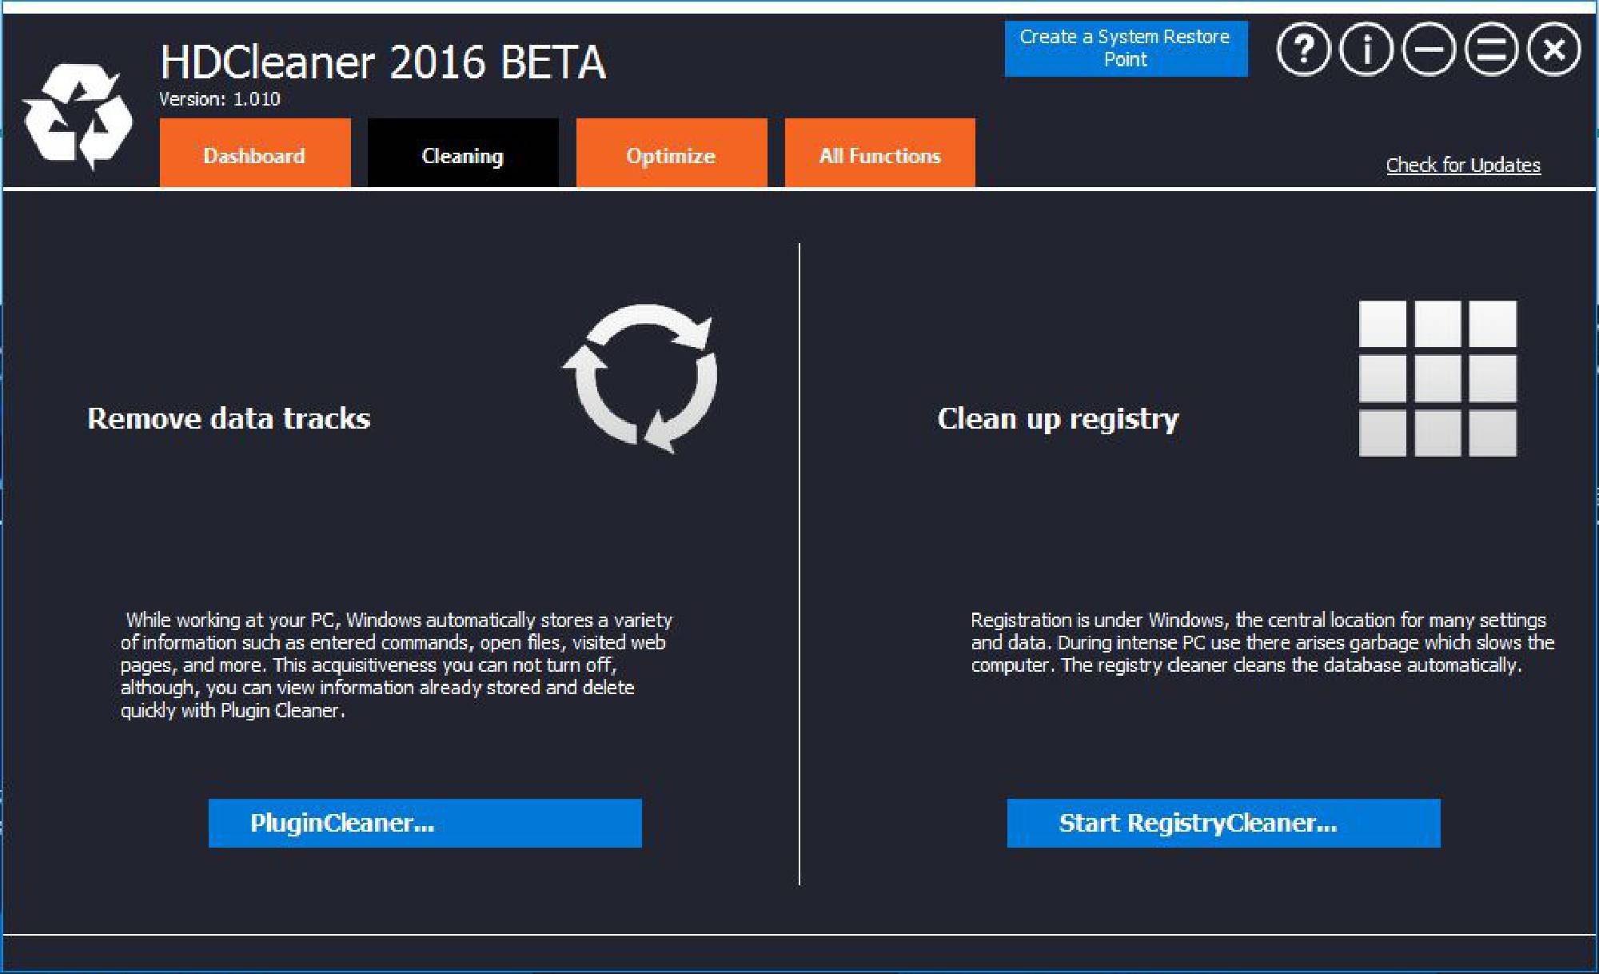
Task: Open the Optimize tab
Action: 672,154
